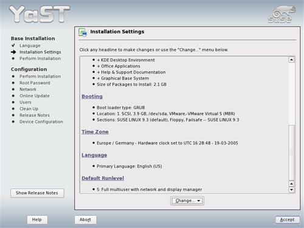Click the Europe / Germany time zone line
The image size is (304, 228).
(x=167, y=143)
